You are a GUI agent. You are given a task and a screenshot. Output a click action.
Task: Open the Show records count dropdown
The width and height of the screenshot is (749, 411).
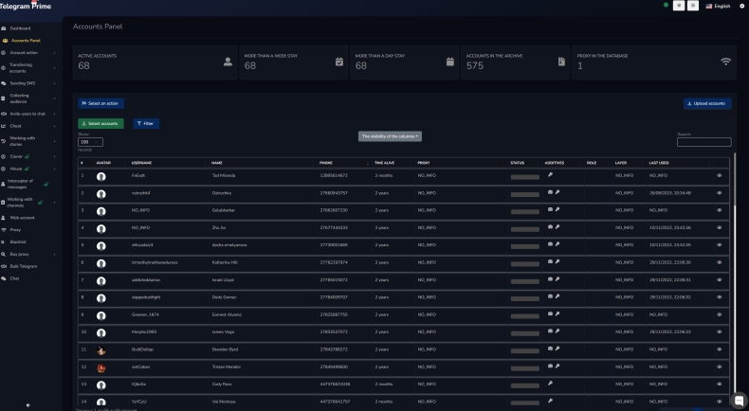click(90, 142)
